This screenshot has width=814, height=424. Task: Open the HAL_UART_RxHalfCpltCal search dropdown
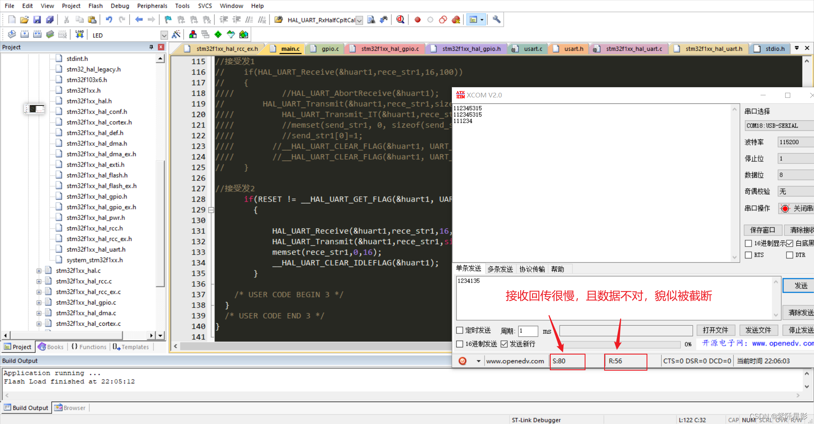[x=359, y=20]
